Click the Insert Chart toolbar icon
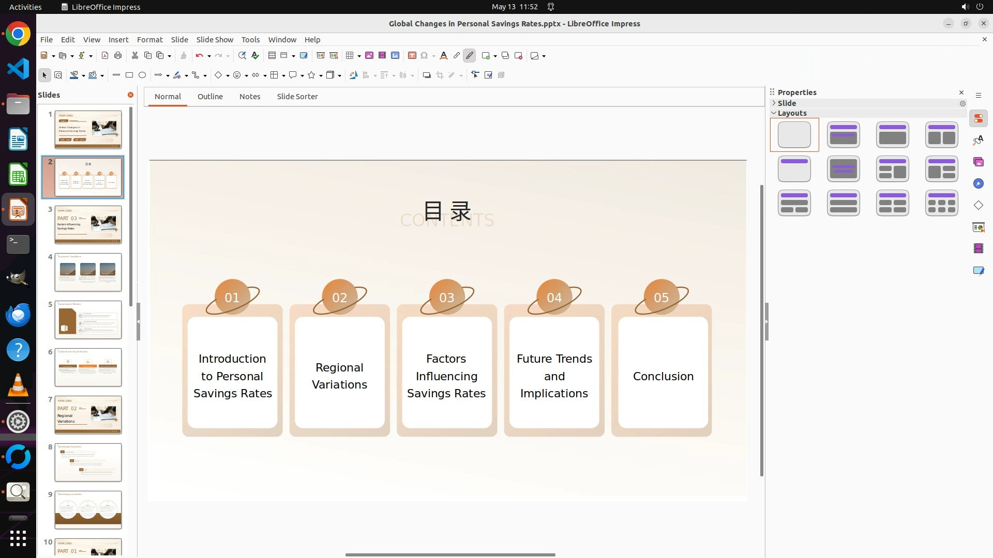 click(395, 56)
